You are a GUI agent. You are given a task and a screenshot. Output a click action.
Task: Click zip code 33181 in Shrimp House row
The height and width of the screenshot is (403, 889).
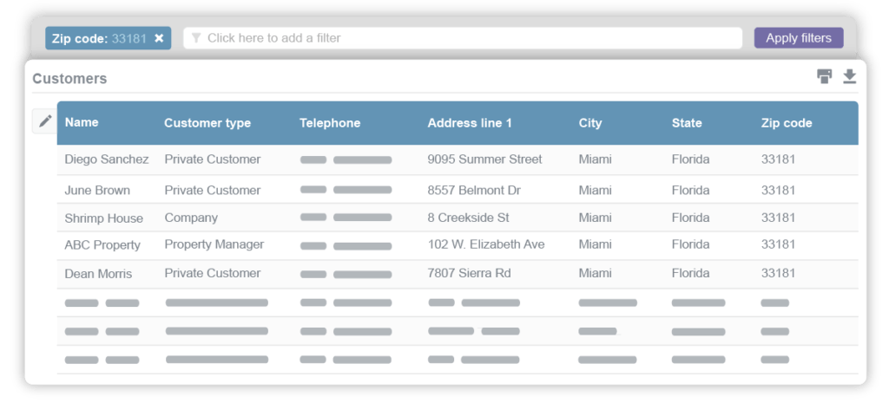(778, 218)
